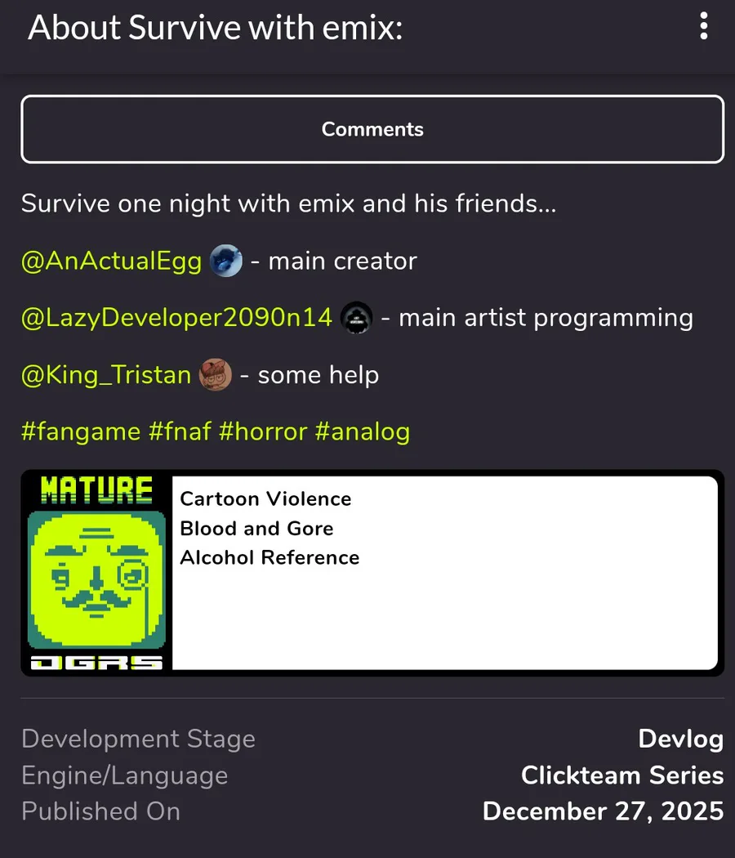Viewport: 735px width, 858px height.
Task: Tap AnActualEgg's blue avatar icon
Action: (x=226, y=261)
